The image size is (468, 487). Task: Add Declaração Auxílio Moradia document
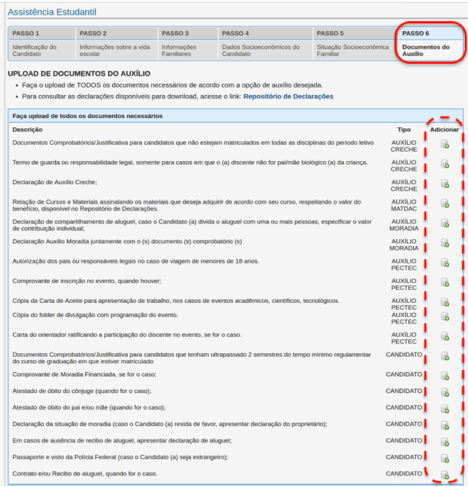tap(445, 243)
